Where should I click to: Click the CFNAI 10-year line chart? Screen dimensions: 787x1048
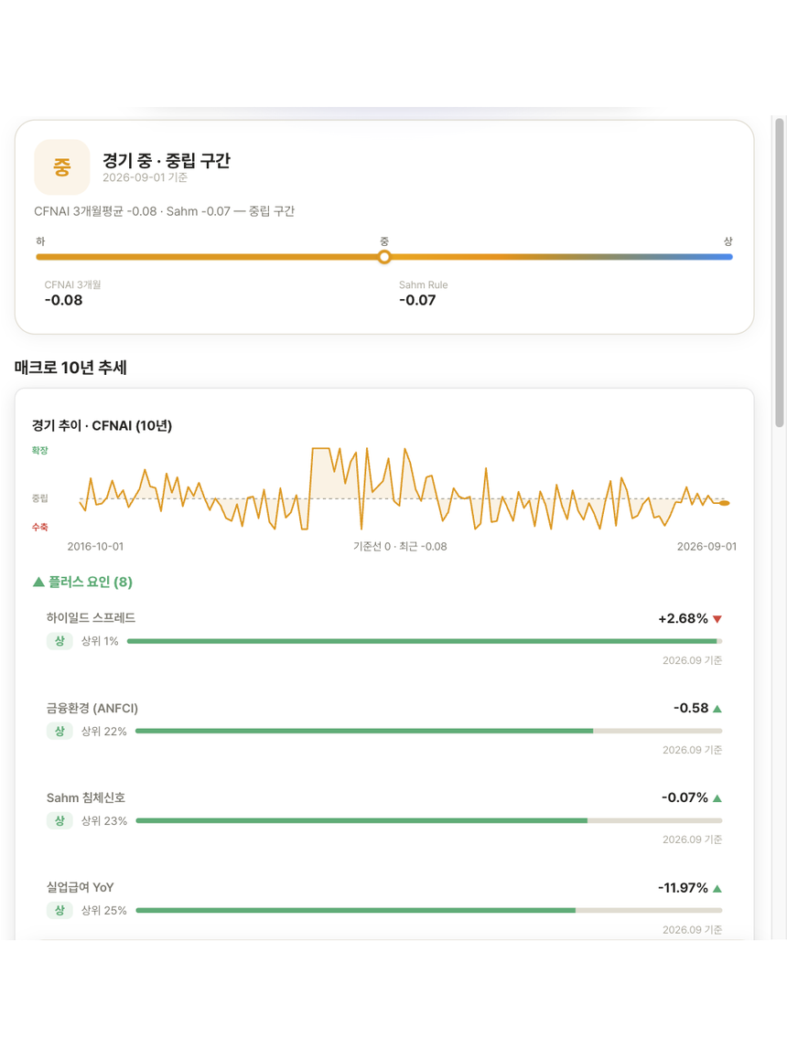(404, 488)
